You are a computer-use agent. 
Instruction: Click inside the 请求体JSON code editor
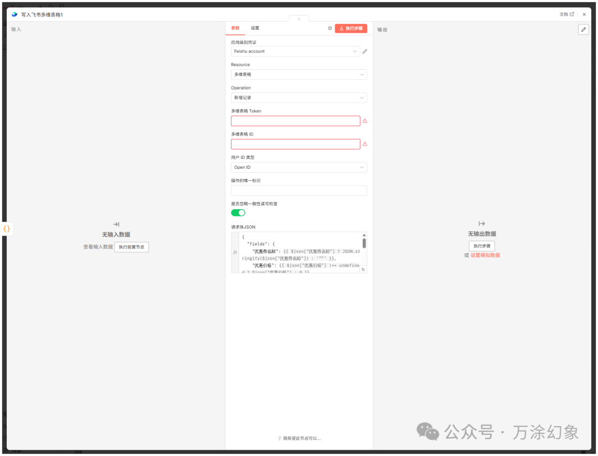[x=301, y=252]
